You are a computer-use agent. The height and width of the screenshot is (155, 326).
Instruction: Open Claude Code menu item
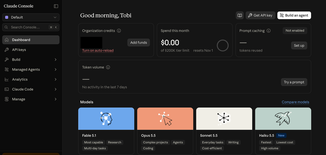tap(31, 89)
